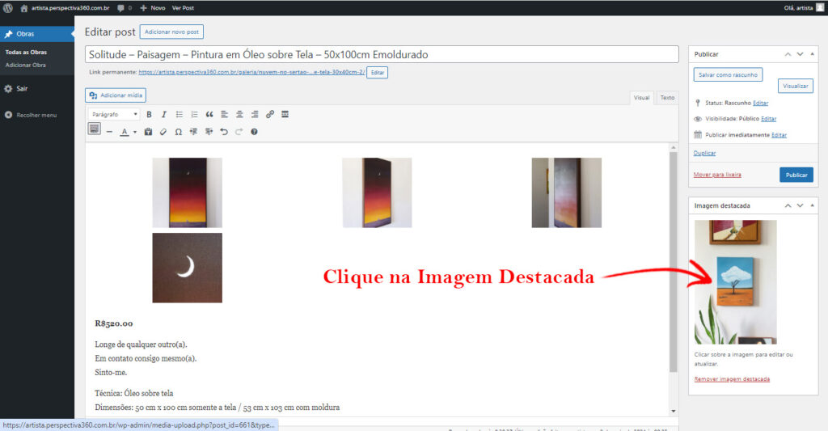Move the Publicar panel up
The image size is (828, 431).
[x=788, y=54]
